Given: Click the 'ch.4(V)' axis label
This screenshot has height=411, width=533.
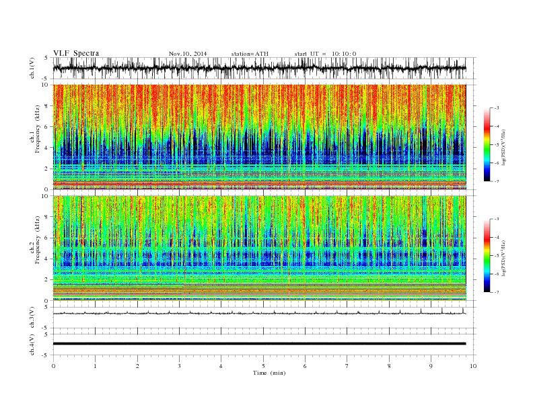Looking at the screenshot, I should pos(32,345).
